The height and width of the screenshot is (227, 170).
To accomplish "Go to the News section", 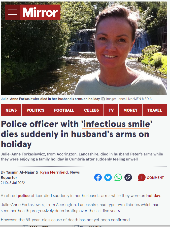I will click(11, 110).
